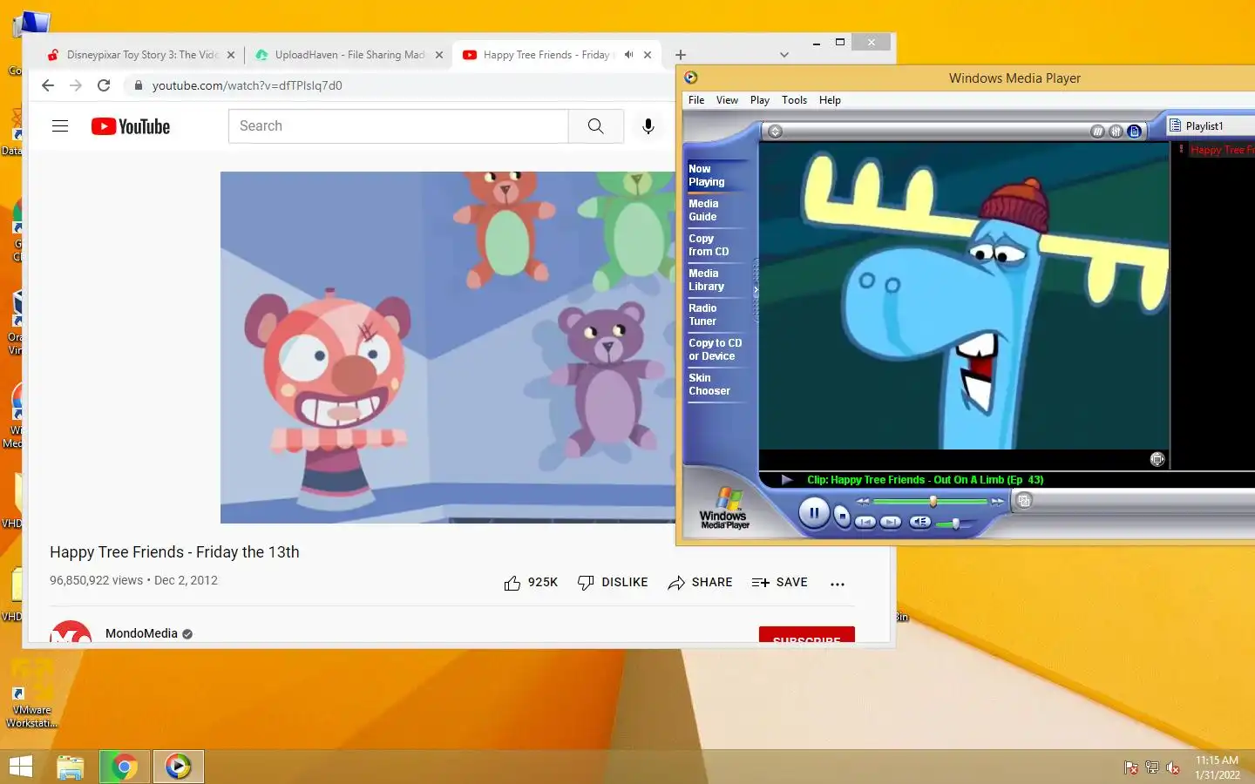
Task: Open Media Player's File menu
Action: click(x=696, y=100)
